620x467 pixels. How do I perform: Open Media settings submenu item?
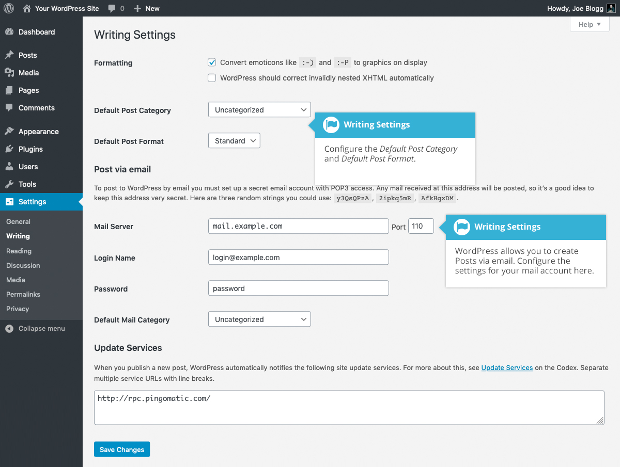click(16, 280)
